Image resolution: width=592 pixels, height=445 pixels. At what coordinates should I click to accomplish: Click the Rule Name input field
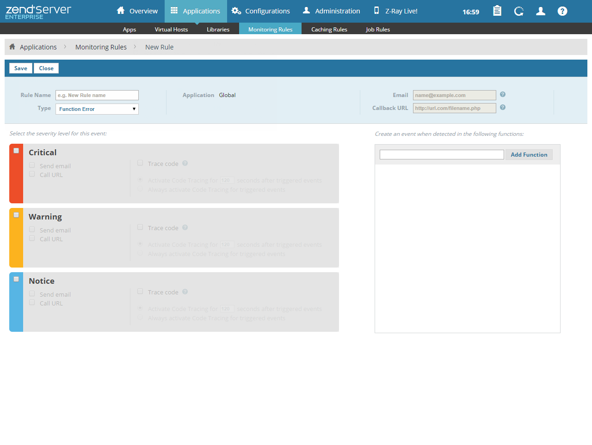(97, 95)
